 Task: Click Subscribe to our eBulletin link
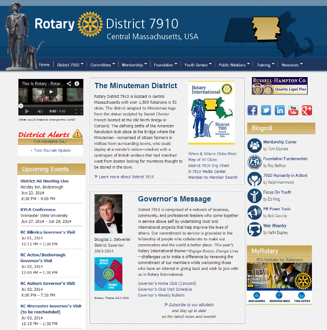pyautogui.click(x=191, y=305)
